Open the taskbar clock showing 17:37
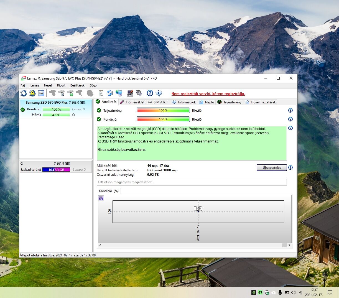 (314, 292)
